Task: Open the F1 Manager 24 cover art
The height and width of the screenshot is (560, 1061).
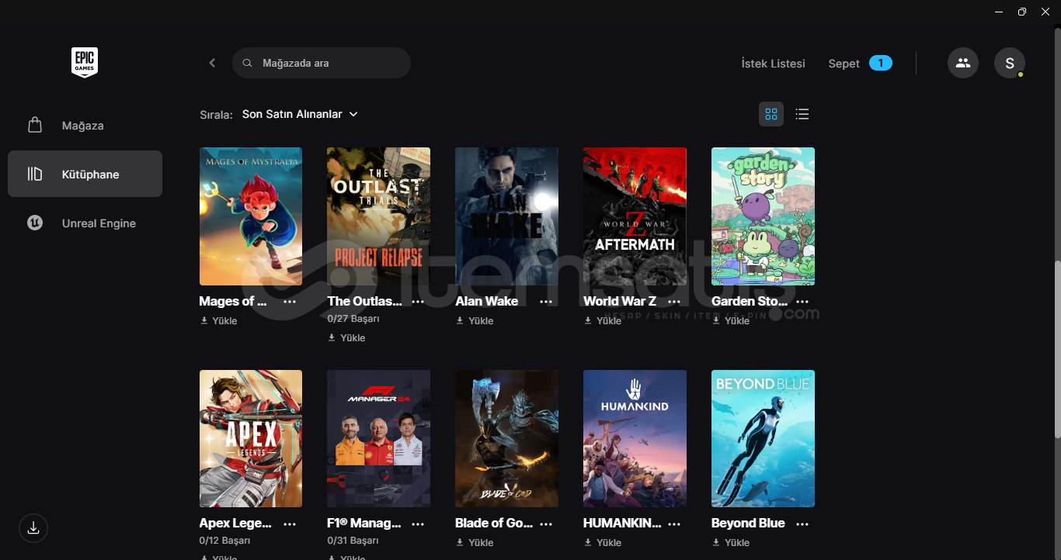Action: (378, 438)
